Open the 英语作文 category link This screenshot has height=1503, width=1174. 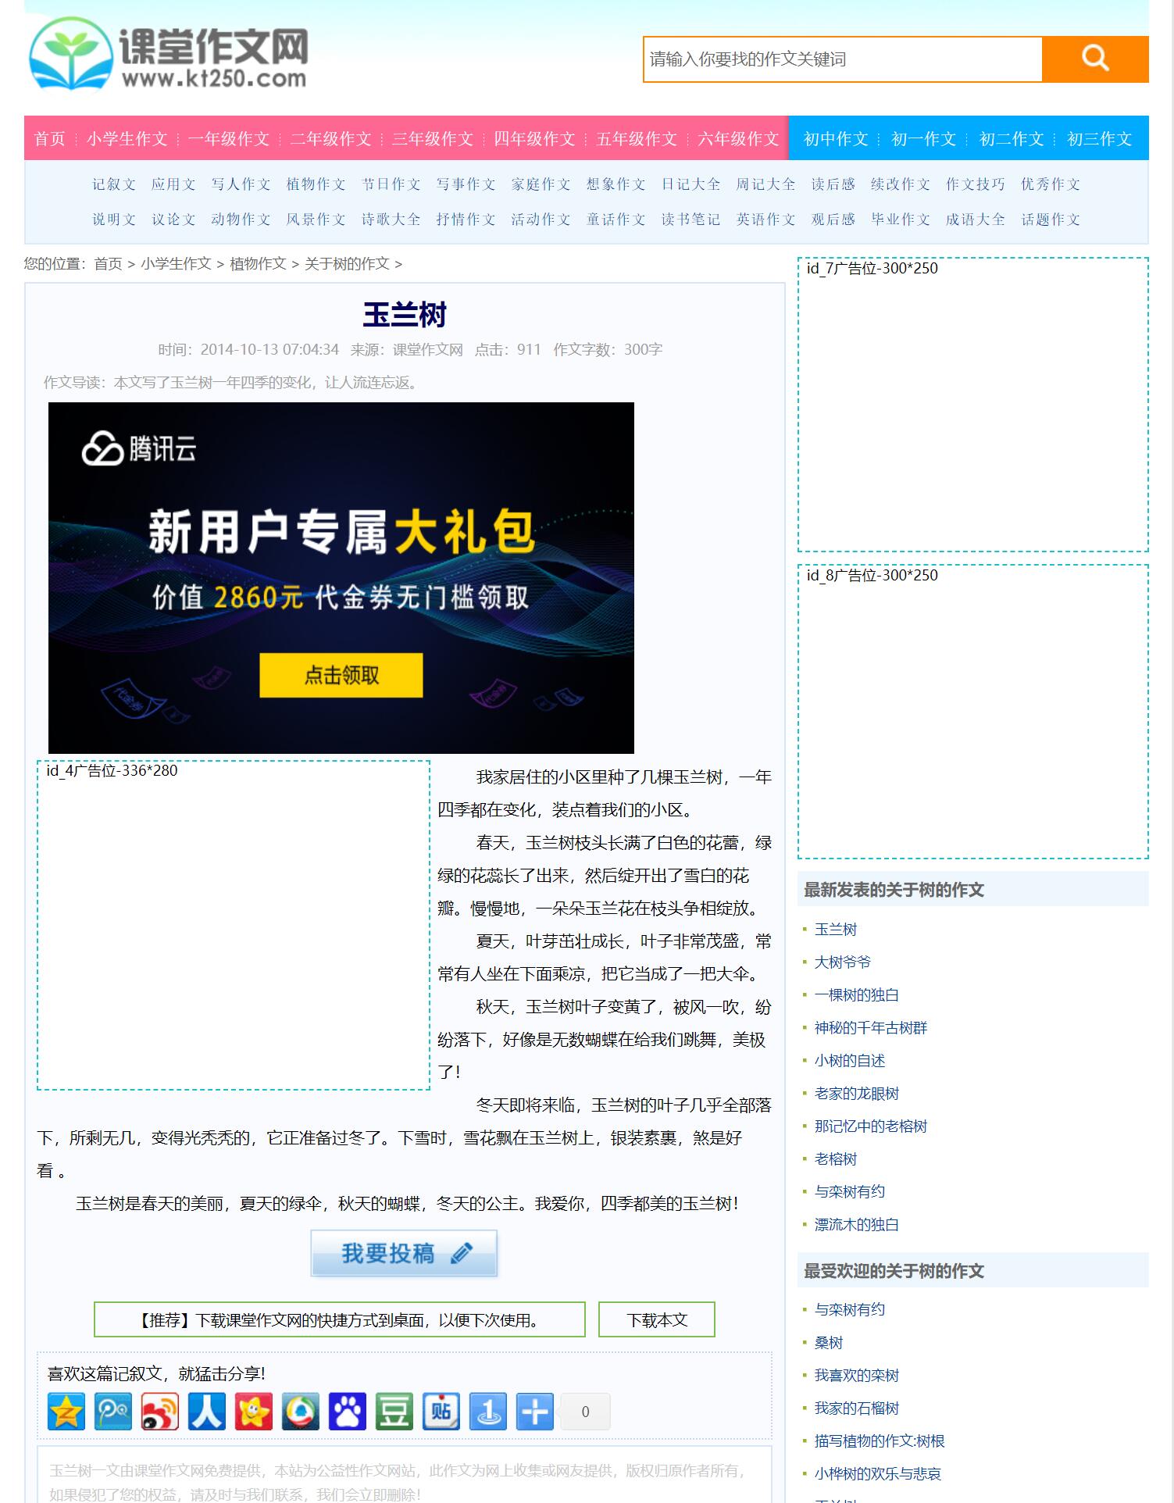pyautogui.click(x=765, y=220)
